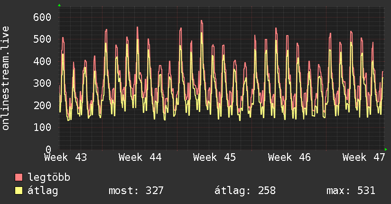This screenshot has height=204, width=391.
Task: Click the Week 46 axis label
Action: coord(289,158)
